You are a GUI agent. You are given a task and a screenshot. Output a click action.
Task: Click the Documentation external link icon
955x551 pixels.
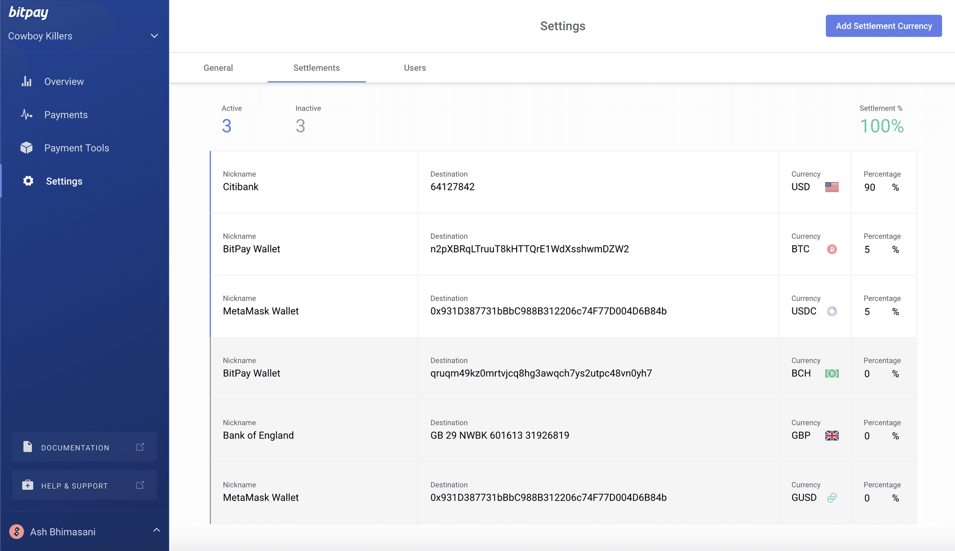click(140, 447)
